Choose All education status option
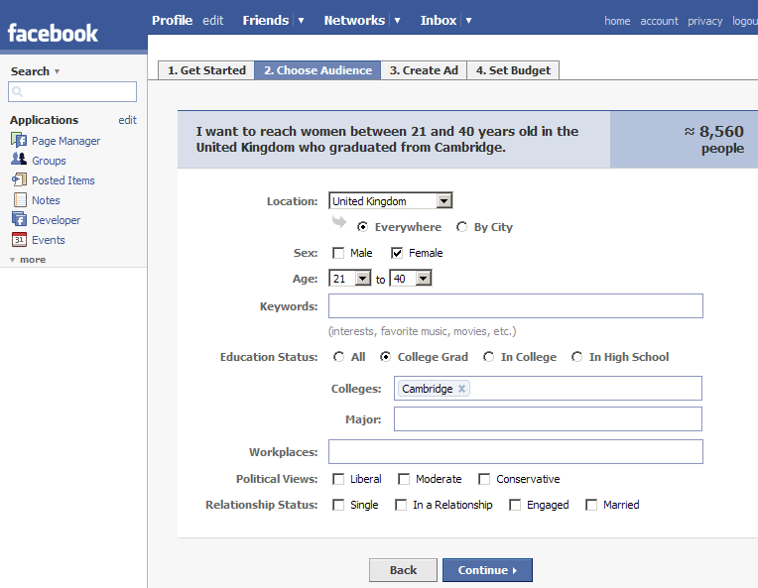 (x=338, y=357)
